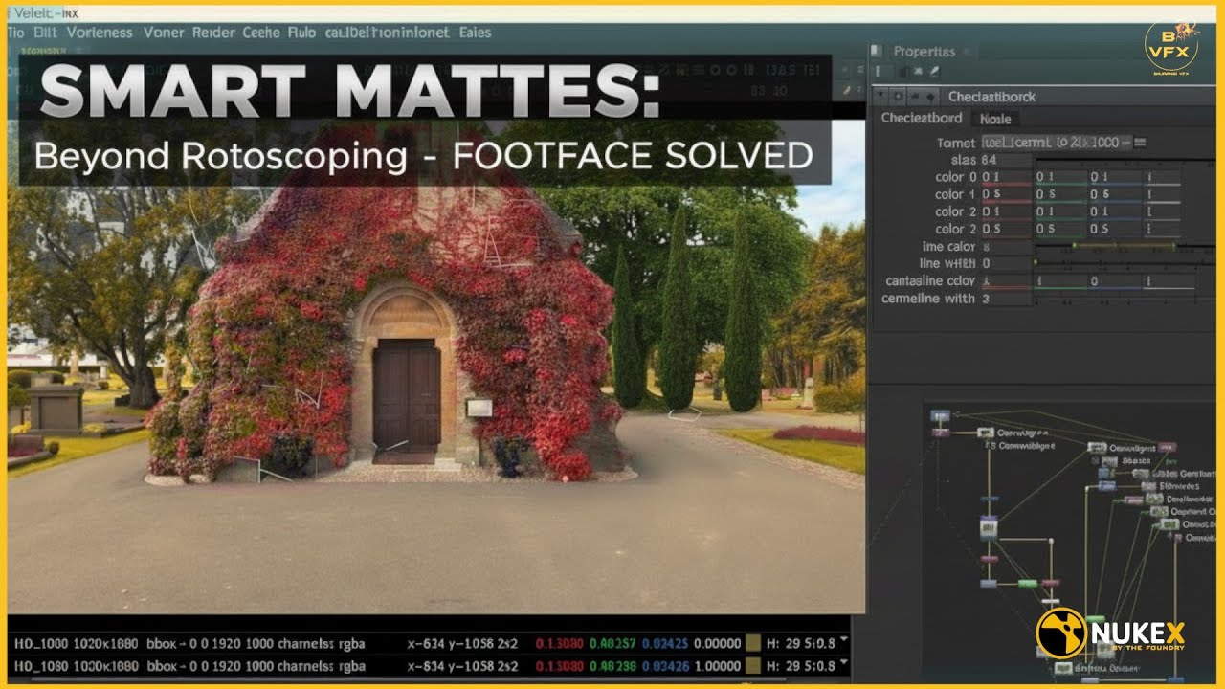Click the alpha field in color 0 row
Screen dimensions: 1225x689
click(1163, 177)
